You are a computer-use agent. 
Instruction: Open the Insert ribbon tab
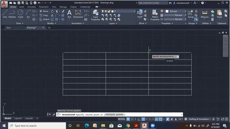pyautogui.click(x=22, y=7)
